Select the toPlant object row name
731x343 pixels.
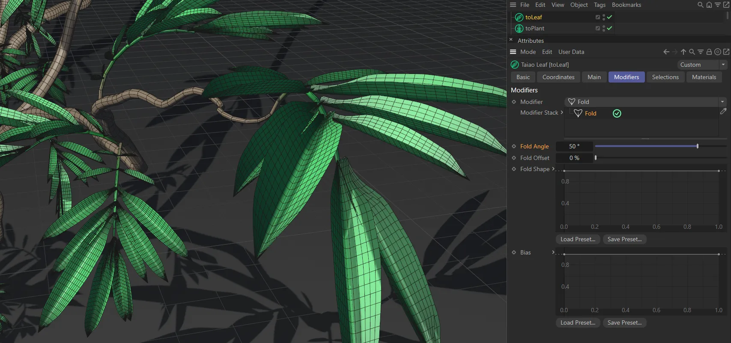point(535,28)
